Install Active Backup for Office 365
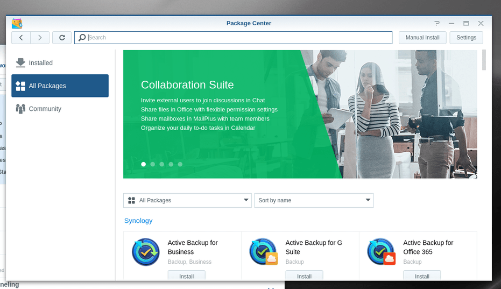501x289 pixels. (422, 276)
